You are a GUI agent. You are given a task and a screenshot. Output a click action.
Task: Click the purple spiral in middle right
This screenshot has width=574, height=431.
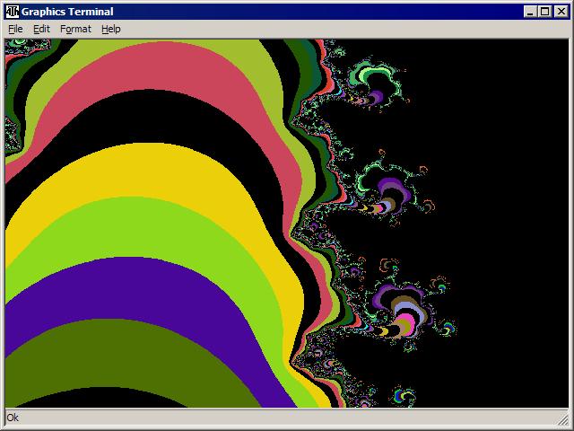click(x=392, y=191)
